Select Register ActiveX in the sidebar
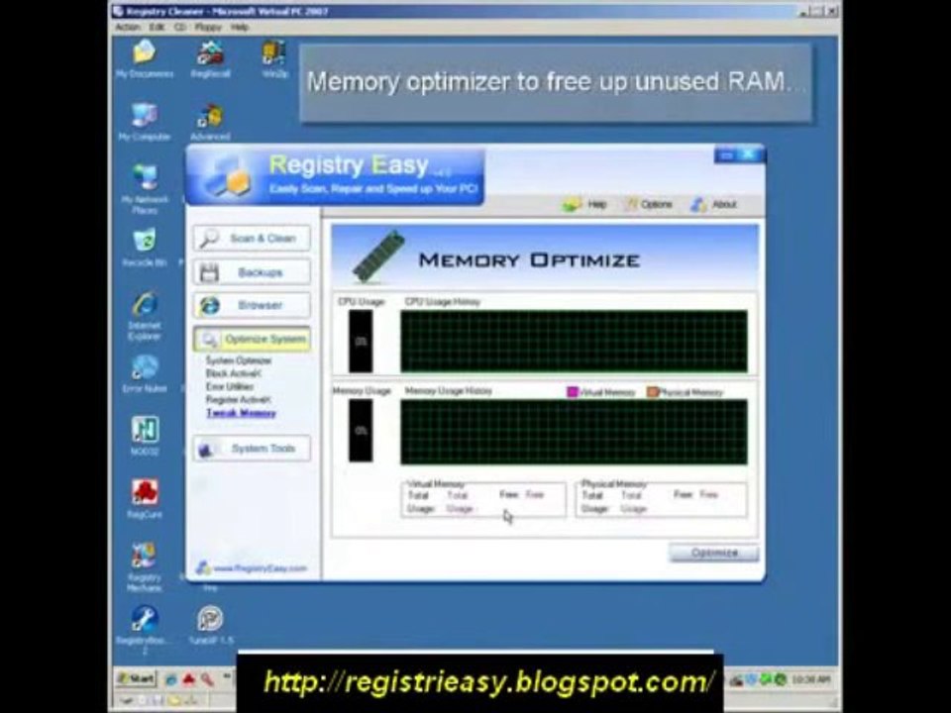Image resolution: width=951 pixels, height=713 pixels. click(x=238, y=400)
